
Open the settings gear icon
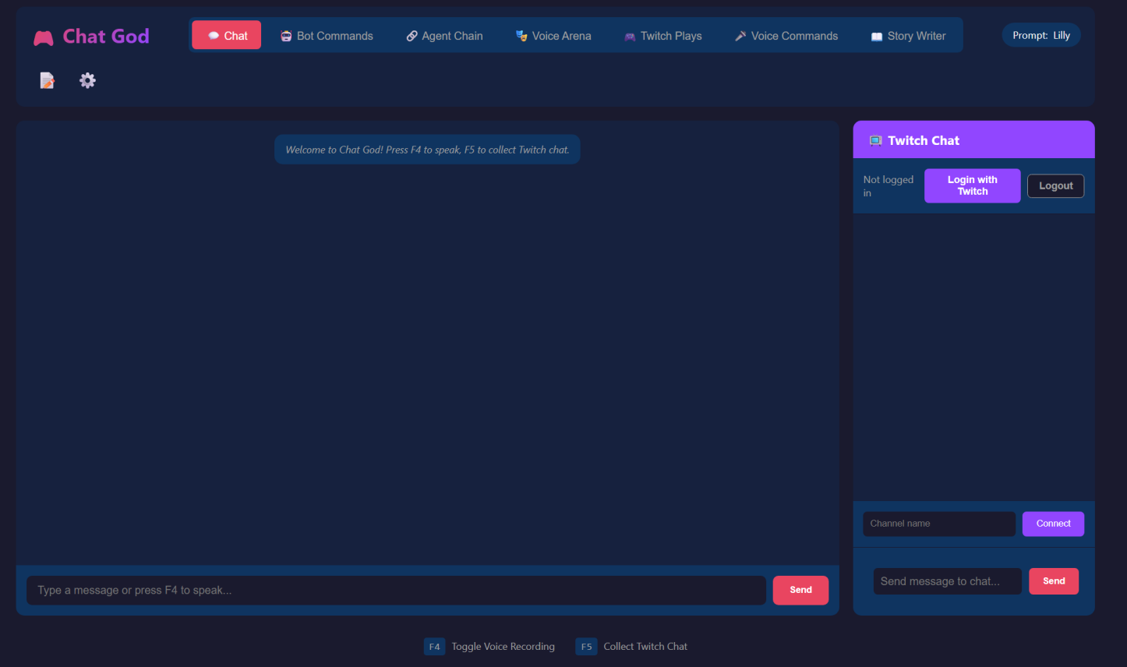click(x=87, y=80)
